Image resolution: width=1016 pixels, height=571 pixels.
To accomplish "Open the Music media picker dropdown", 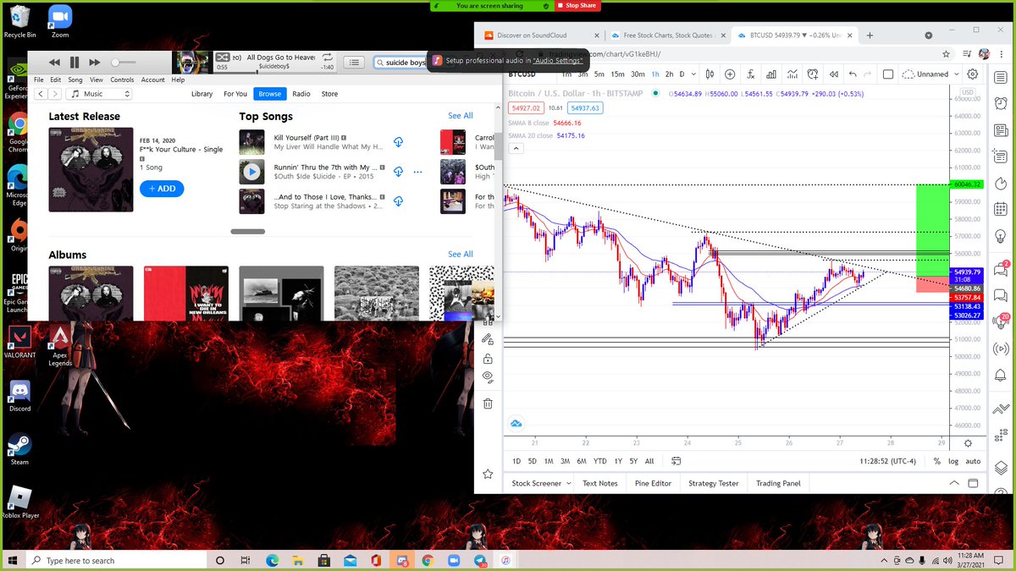I will [100, 94].
